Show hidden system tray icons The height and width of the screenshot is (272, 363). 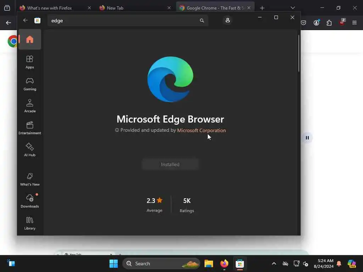click(274, 263)
